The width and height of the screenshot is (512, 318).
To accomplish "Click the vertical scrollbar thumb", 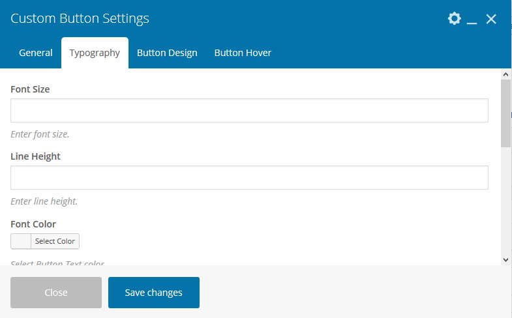I will point(505,112).
